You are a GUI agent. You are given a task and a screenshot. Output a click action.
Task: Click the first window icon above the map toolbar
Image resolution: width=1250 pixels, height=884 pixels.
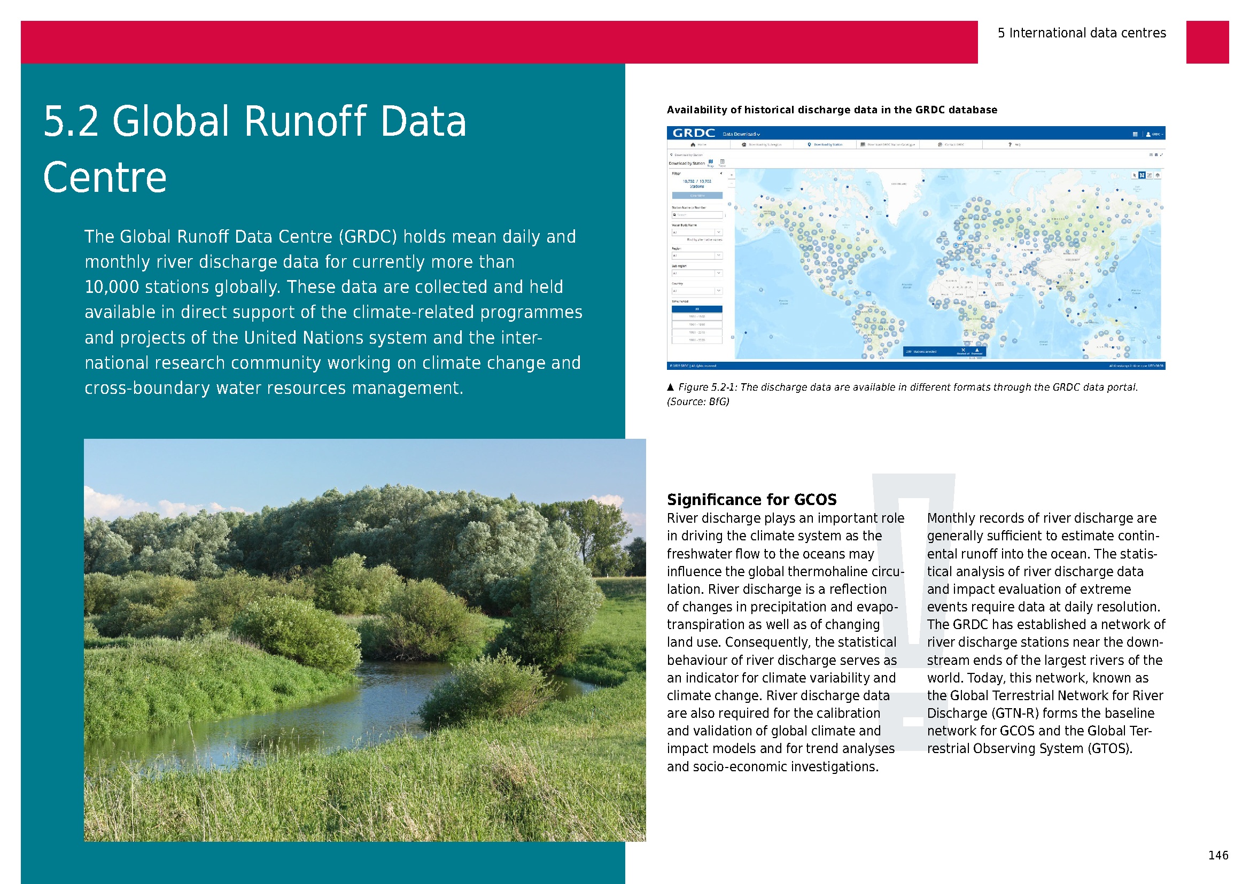[1151, 154]
